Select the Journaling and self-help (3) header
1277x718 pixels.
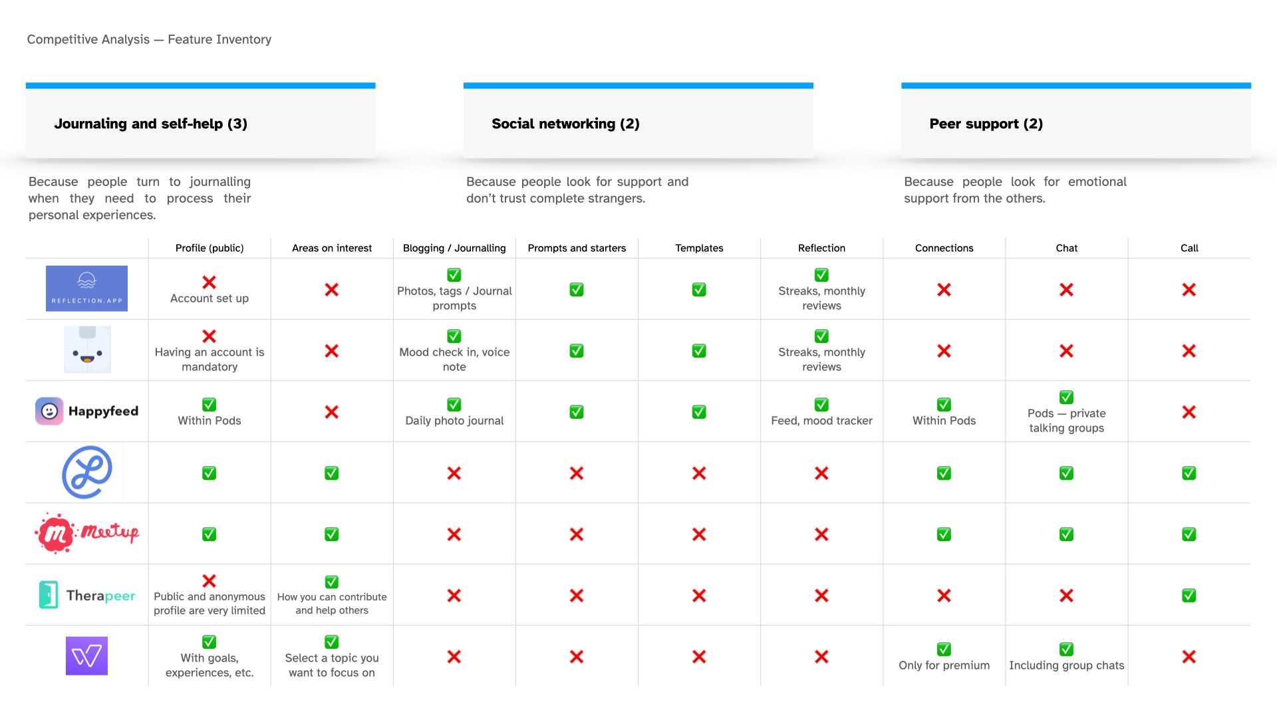click(150, 124)
